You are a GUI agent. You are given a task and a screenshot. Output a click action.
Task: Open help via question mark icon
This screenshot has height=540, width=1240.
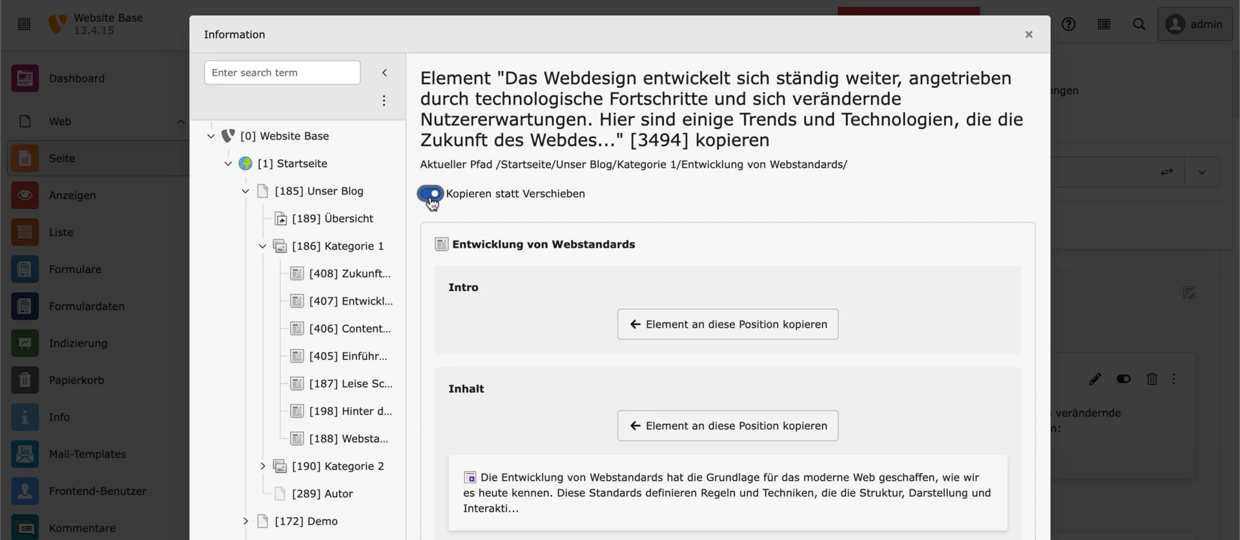(1069, 24)
